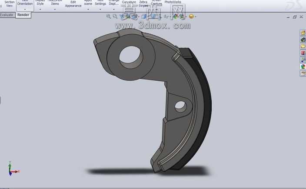This screenshot has width=306, height=189.
Task: Click PhotoWorks ribbon button
Action: coord(173,2)
